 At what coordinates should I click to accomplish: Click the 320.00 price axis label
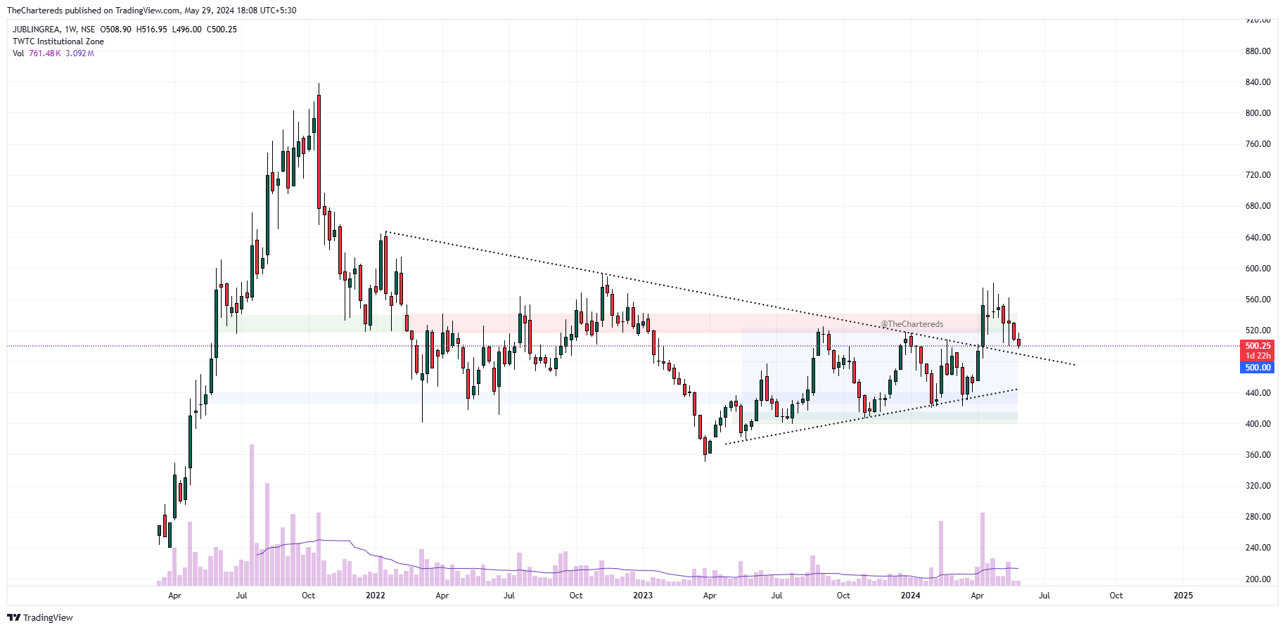click(1258, 486)
